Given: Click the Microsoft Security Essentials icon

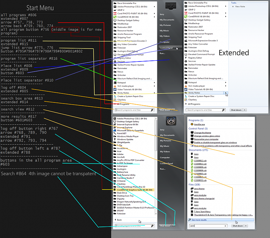Looking at the screenshot, I should (x=115, y=131).
